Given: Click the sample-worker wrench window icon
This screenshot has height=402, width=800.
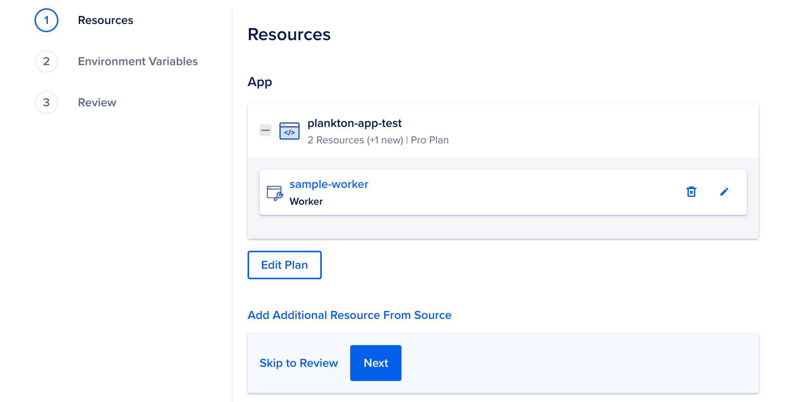Looking at the screenshot, I should click(x=275, y=193).
